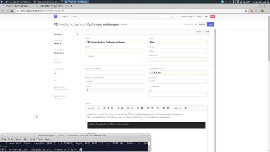Click Attach File in the sidebar
The width and height of the screenshot is (270, 152).
tap(58, 53)
